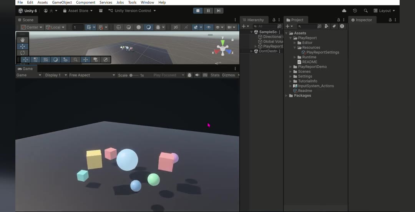Open Unity Version Control dropdown
The image size is (415, 212).
[x=132, y=11]
